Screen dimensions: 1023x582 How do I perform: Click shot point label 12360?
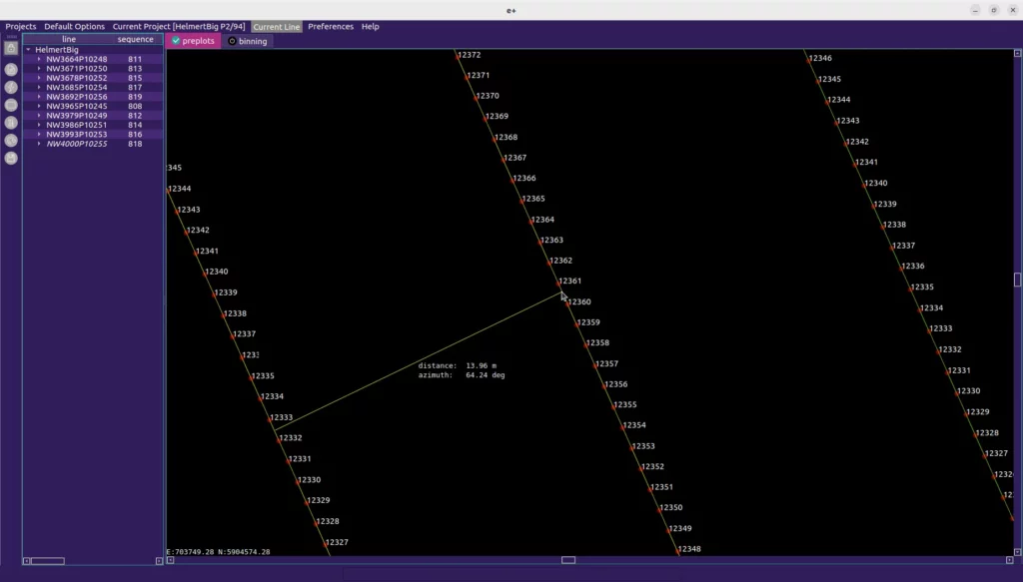click(579, 301)
